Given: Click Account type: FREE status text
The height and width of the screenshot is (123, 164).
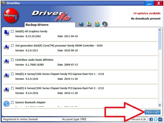Looking at the screenshot, I should click(74, 119).
